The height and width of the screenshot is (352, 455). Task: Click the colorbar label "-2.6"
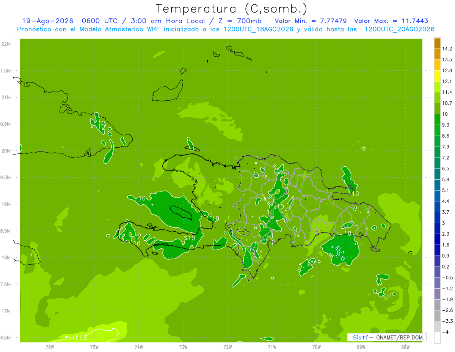click(447, 310)
